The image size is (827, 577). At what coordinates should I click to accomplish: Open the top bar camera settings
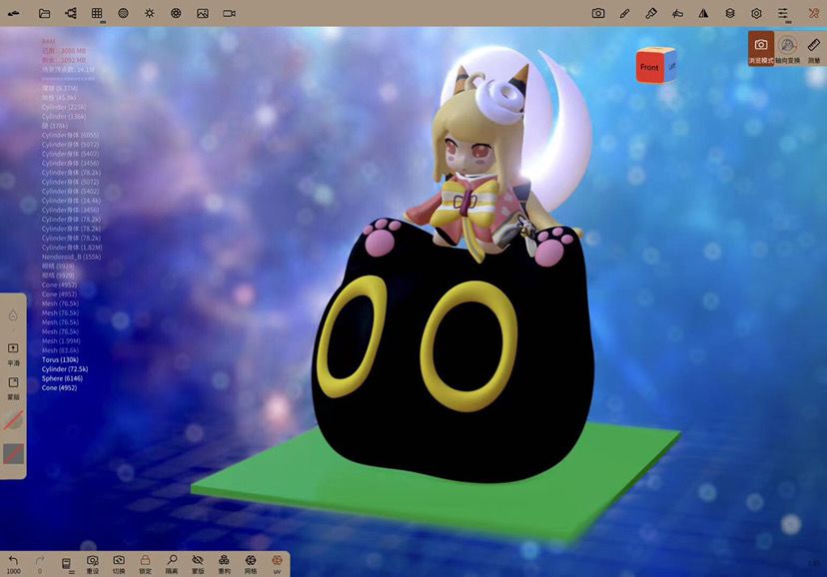point(598,13)
